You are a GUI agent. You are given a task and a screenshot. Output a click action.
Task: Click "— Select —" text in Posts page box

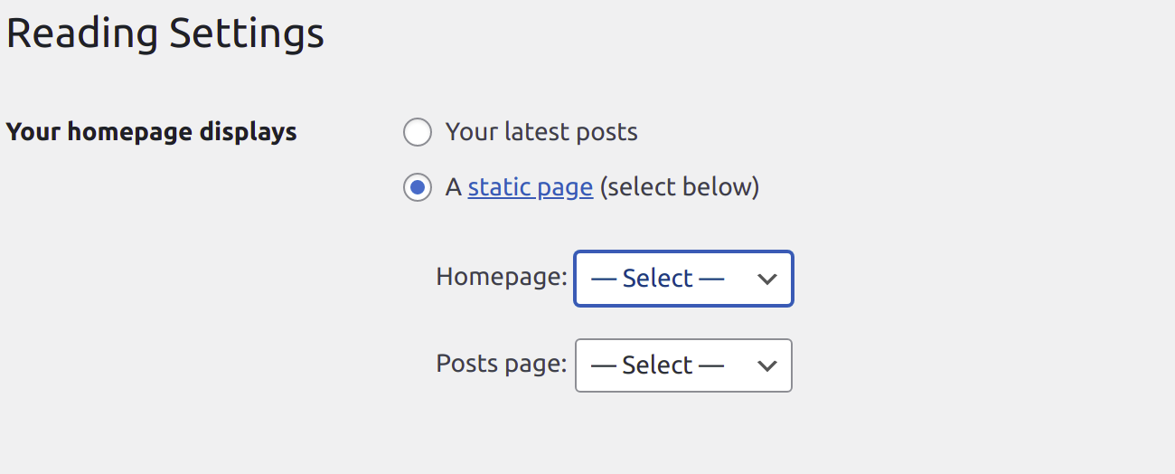(x=657, y=365)
